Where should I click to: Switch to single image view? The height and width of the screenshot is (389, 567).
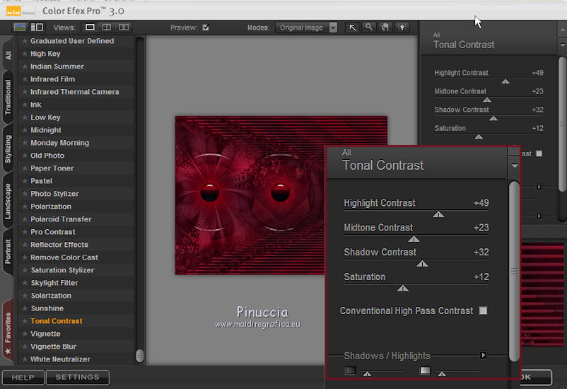90,28
